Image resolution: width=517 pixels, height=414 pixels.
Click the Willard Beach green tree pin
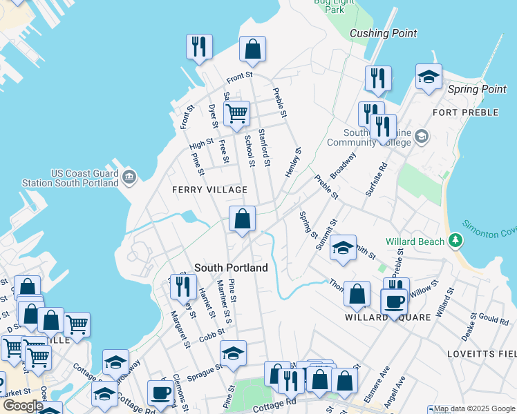(x=455, y=241)
